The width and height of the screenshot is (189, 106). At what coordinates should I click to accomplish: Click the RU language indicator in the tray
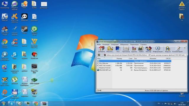pos(159,103)
